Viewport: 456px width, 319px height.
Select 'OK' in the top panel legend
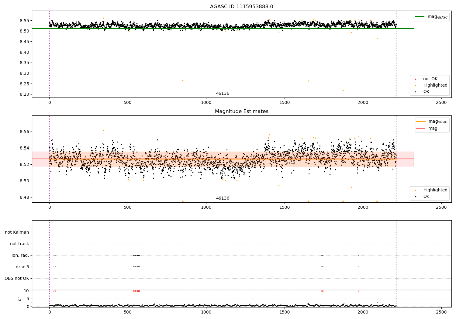[x=426, y=92]
